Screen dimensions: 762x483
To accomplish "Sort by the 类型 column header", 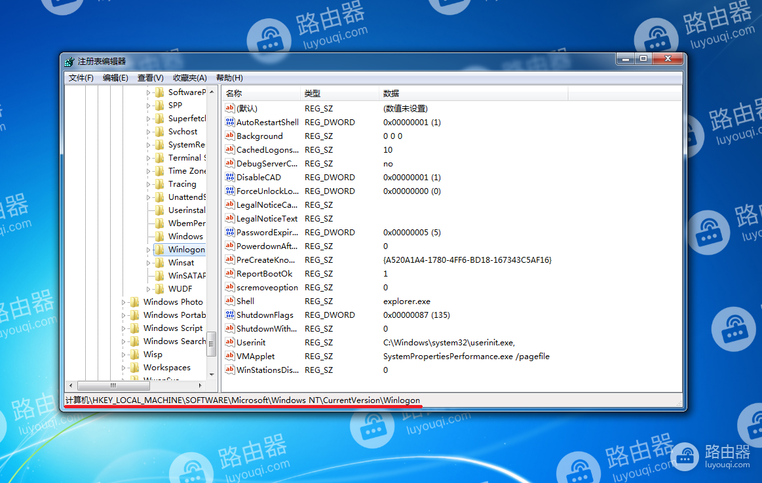I will point(339,93).
